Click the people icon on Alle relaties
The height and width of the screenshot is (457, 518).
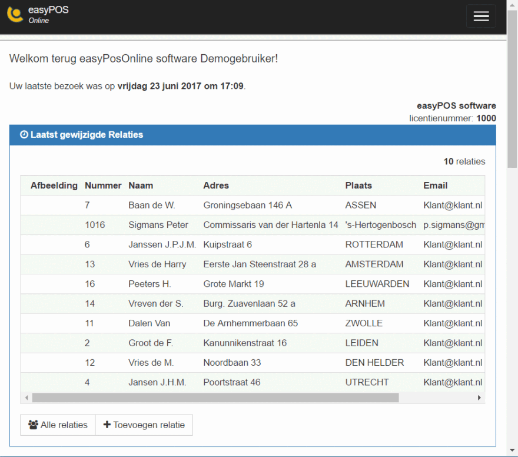point(33,425)
